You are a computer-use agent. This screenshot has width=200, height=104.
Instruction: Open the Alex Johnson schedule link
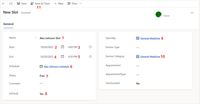click(x=57, y=67)
